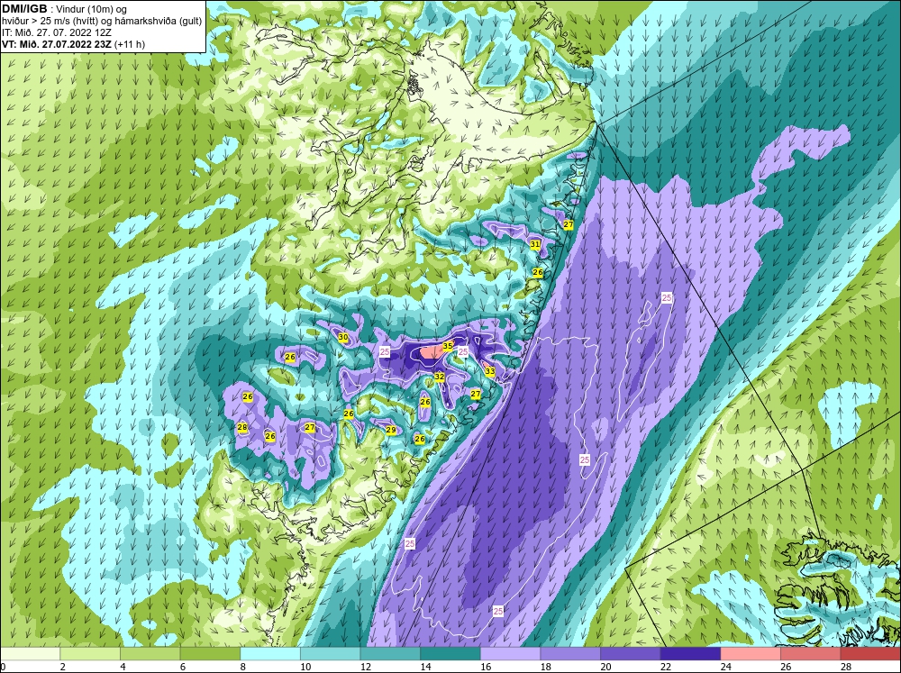Viewport: 901px width, 673px height.
Task: Click the yellow max gust label 29
Action: [x=391, y=430]
